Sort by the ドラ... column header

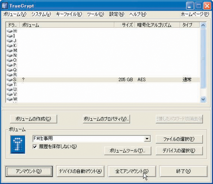[13, 25]
